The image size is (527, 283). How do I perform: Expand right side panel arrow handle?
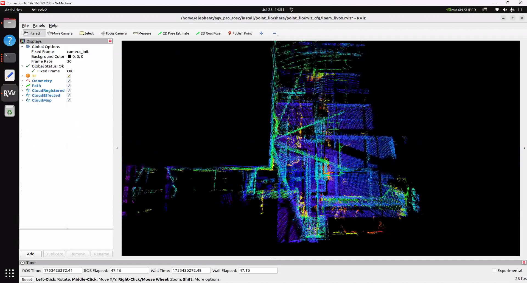coord(525,148)
